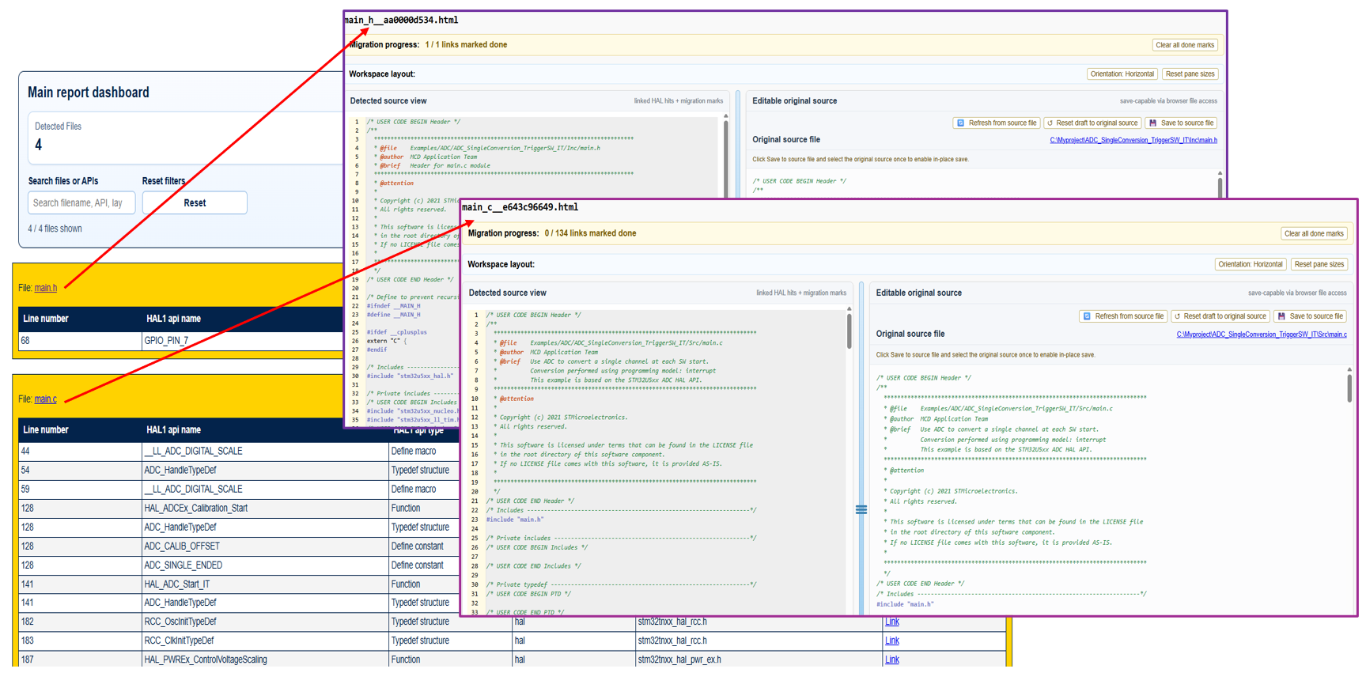Toggle Orientation: Horizontal in main_h window
This screenshot has width=1366, height=673.
click(1122, 74)
